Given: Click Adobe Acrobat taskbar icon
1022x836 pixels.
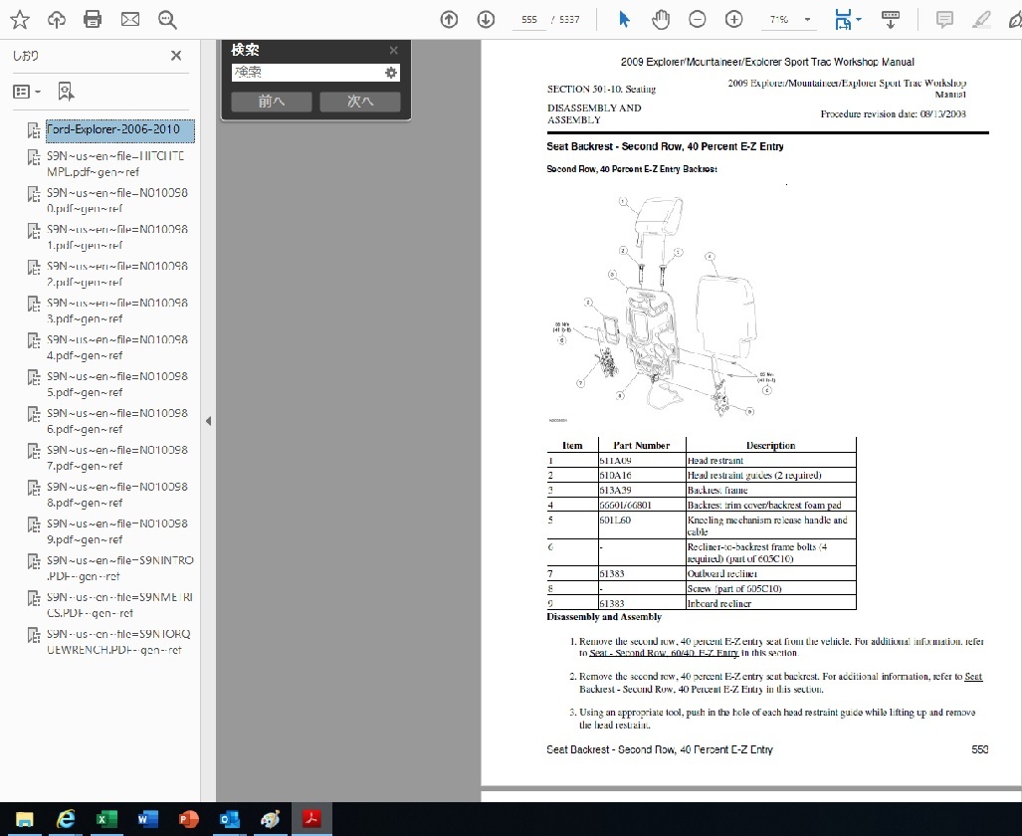Looking at the screenshot, I should point(311,819).
